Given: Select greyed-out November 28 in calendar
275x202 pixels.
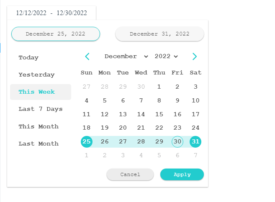Looking at the screenshot, I should point(105,87).
